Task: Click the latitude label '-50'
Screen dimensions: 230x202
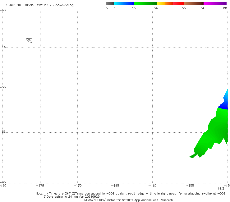Action: point(3,87)
